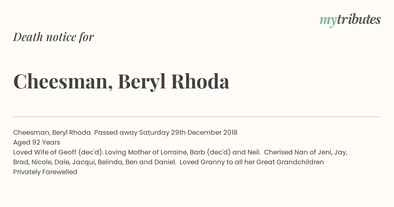Click 'Passed away Saturday 29th December 2018' text
The width and height of the screenshot is (394, 207).
click(x=166, y=132)
